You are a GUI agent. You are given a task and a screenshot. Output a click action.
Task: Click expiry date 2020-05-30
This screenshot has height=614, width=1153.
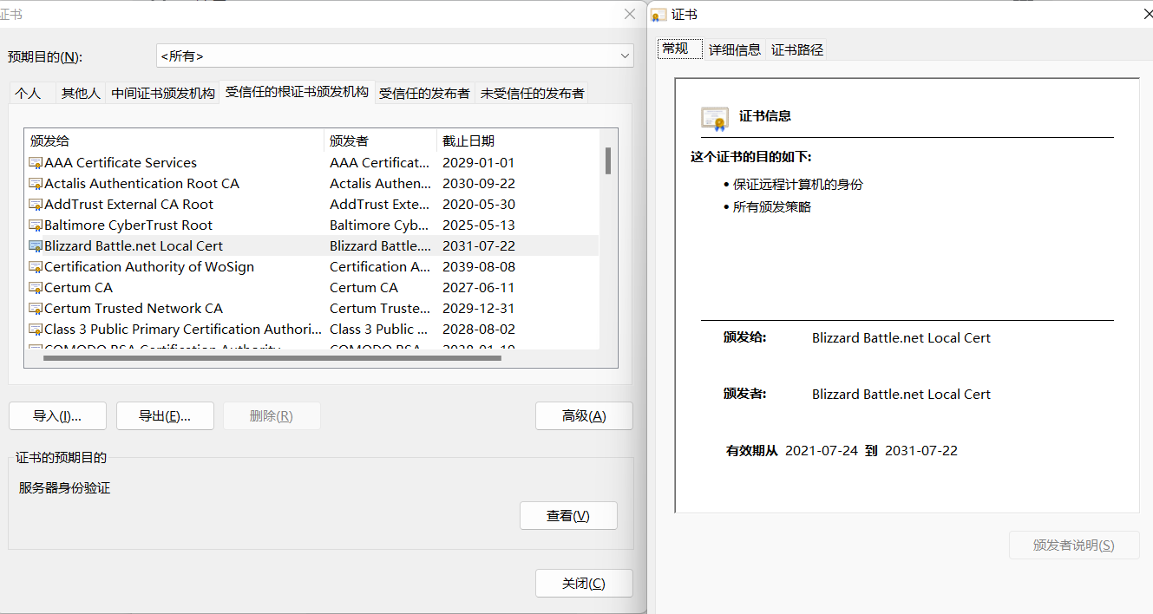coord(478,205)
